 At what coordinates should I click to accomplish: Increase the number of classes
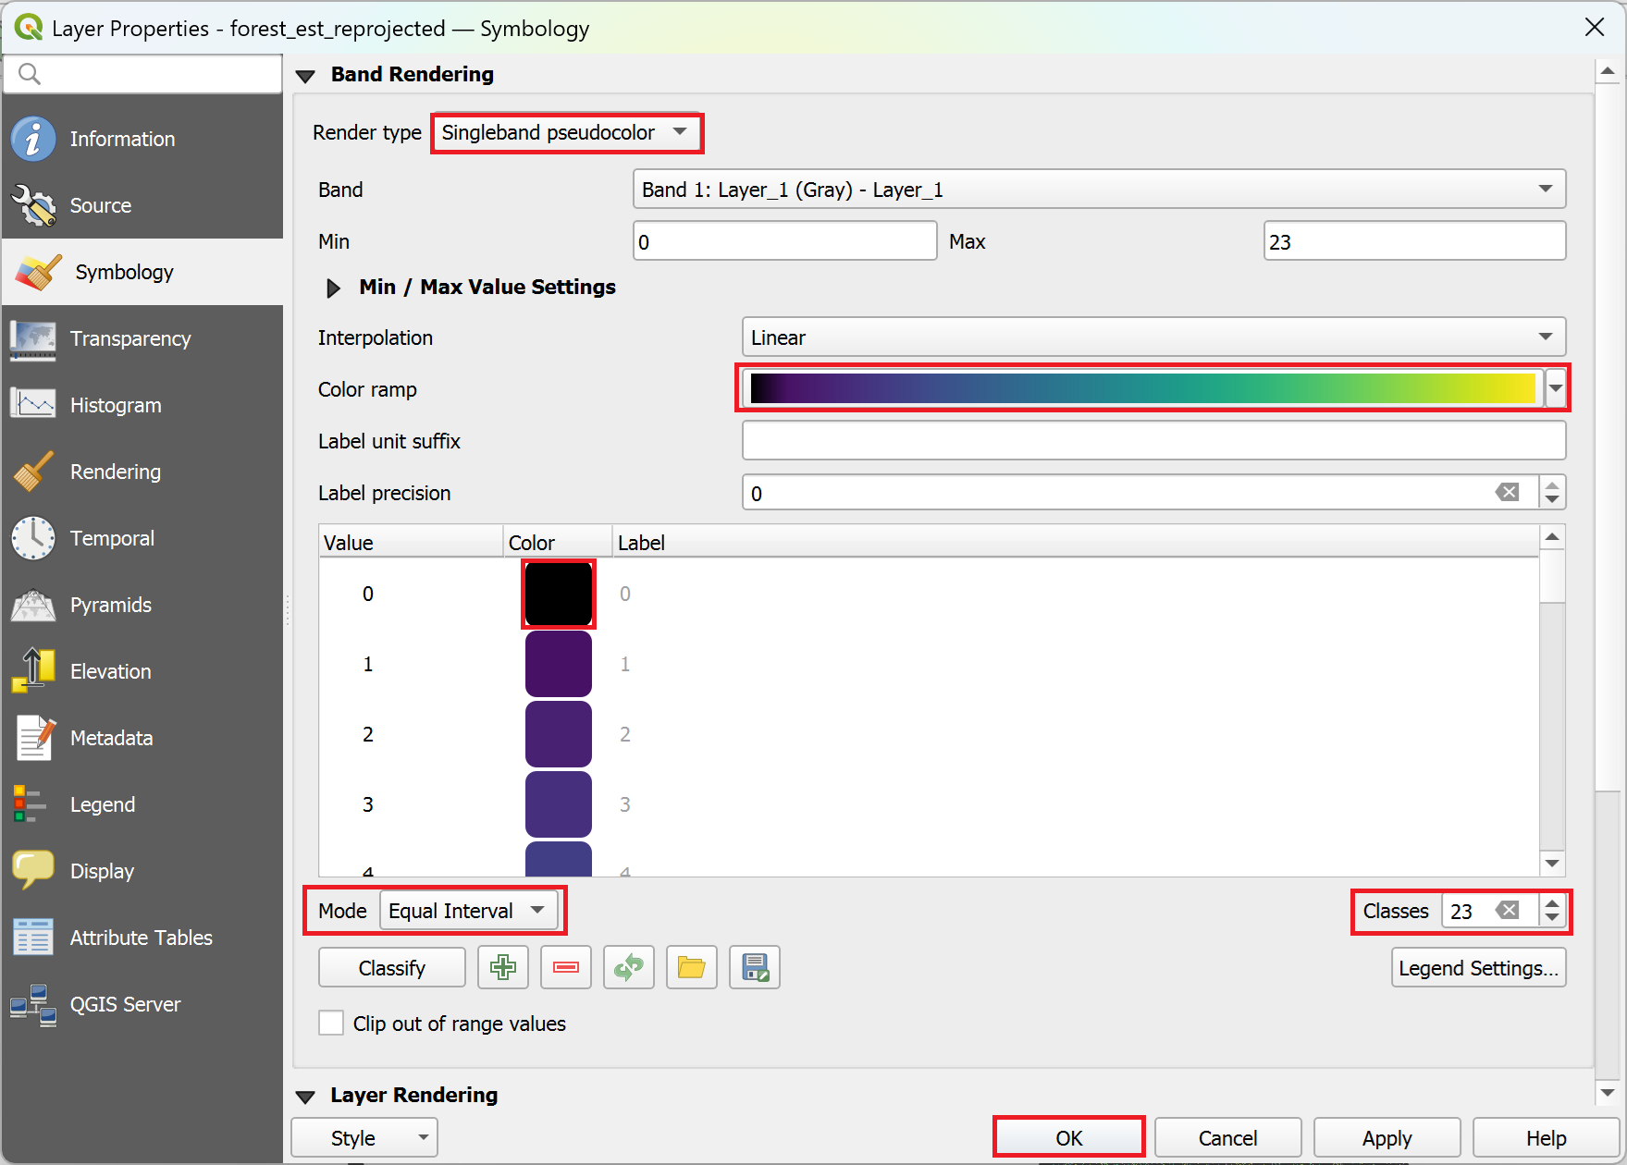(x=1552, y=902)
